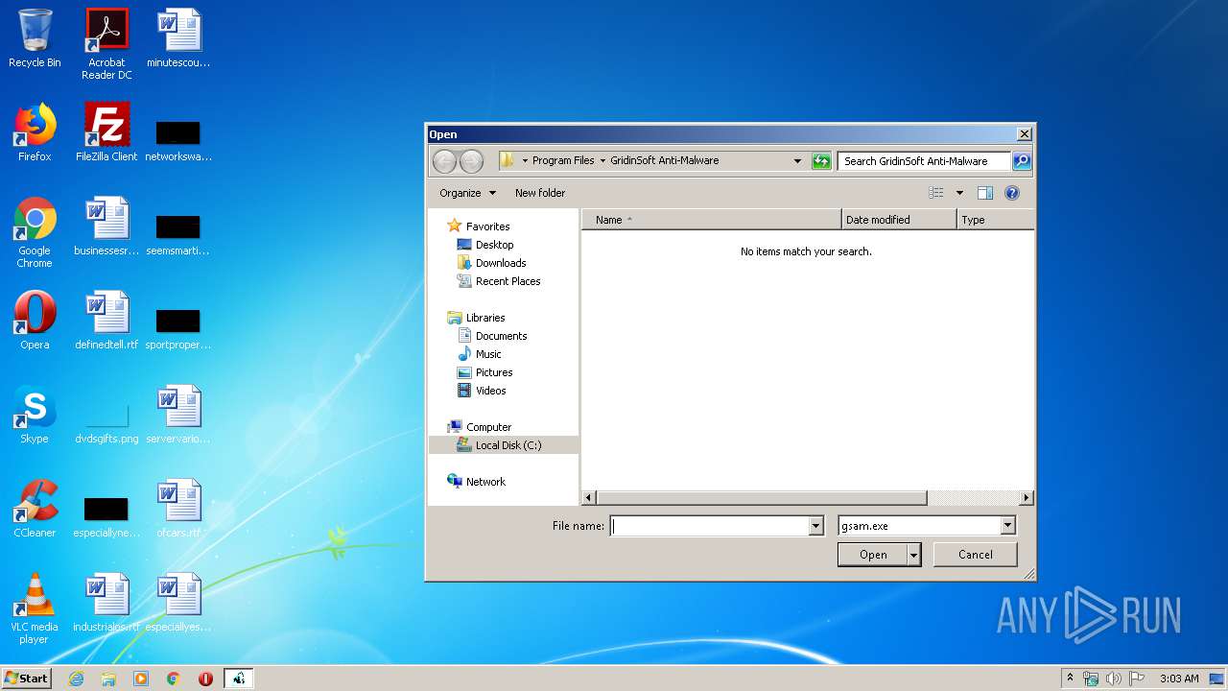Open Firefox desktop shortcut
Image resolution: width=1228 pixels, height=691 pixels.
tap(35, 132)
